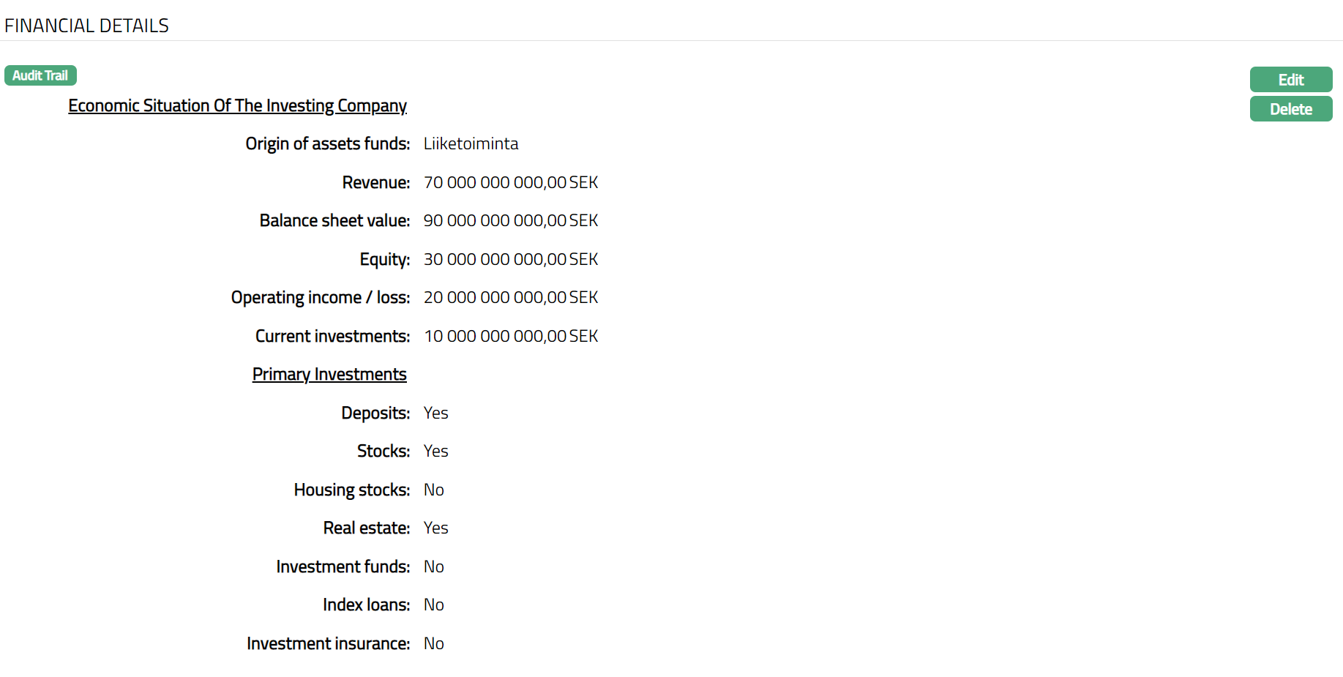
Task: Click the Deposits Yes value
Action: coord(435,414)
